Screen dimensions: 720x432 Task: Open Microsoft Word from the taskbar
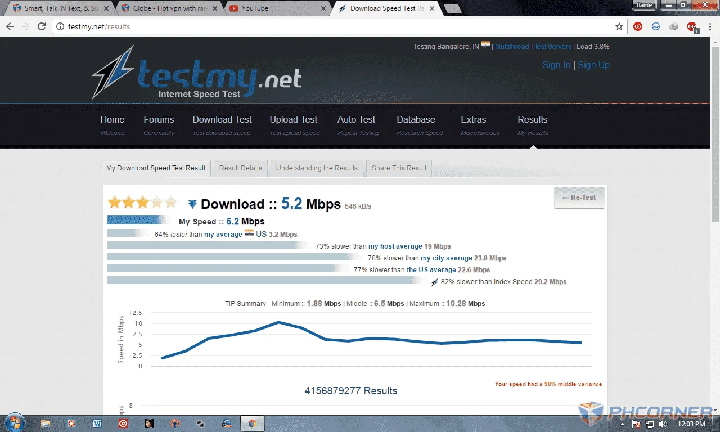point(97,424)
